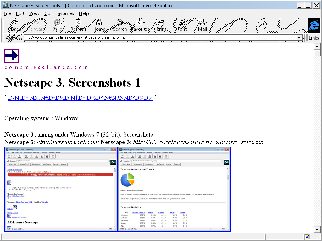The height and width of the screenshot is (241, 322).
Task: Follow the blue encoded-text link in brackets
Action: point(80,98)
